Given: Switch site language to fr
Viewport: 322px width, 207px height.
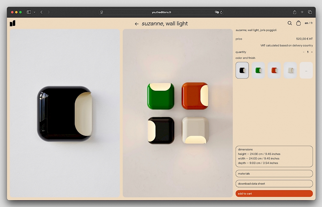Looking at the screenshot, I should coord(311,23).
